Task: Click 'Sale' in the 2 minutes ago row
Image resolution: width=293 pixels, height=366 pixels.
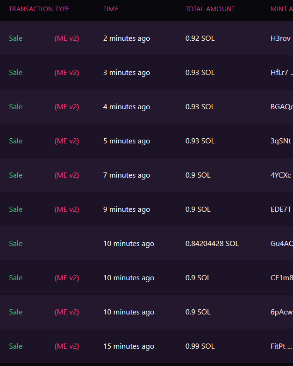Action: [15, 38]
